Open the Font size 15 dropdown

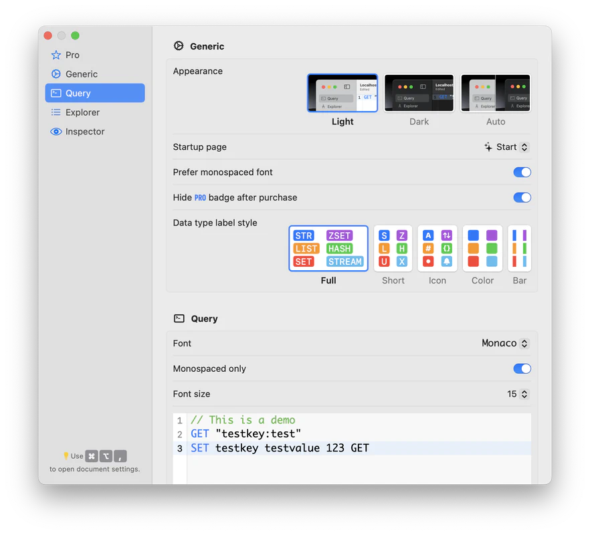518,394
